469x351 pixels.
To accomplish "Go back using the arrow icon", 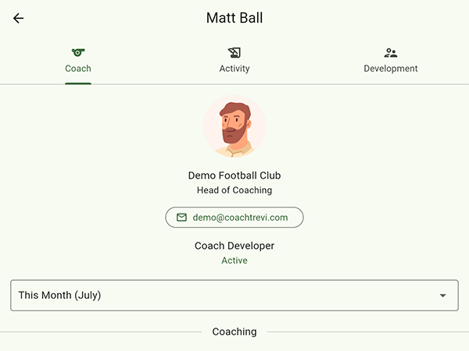I will (19, 18).
